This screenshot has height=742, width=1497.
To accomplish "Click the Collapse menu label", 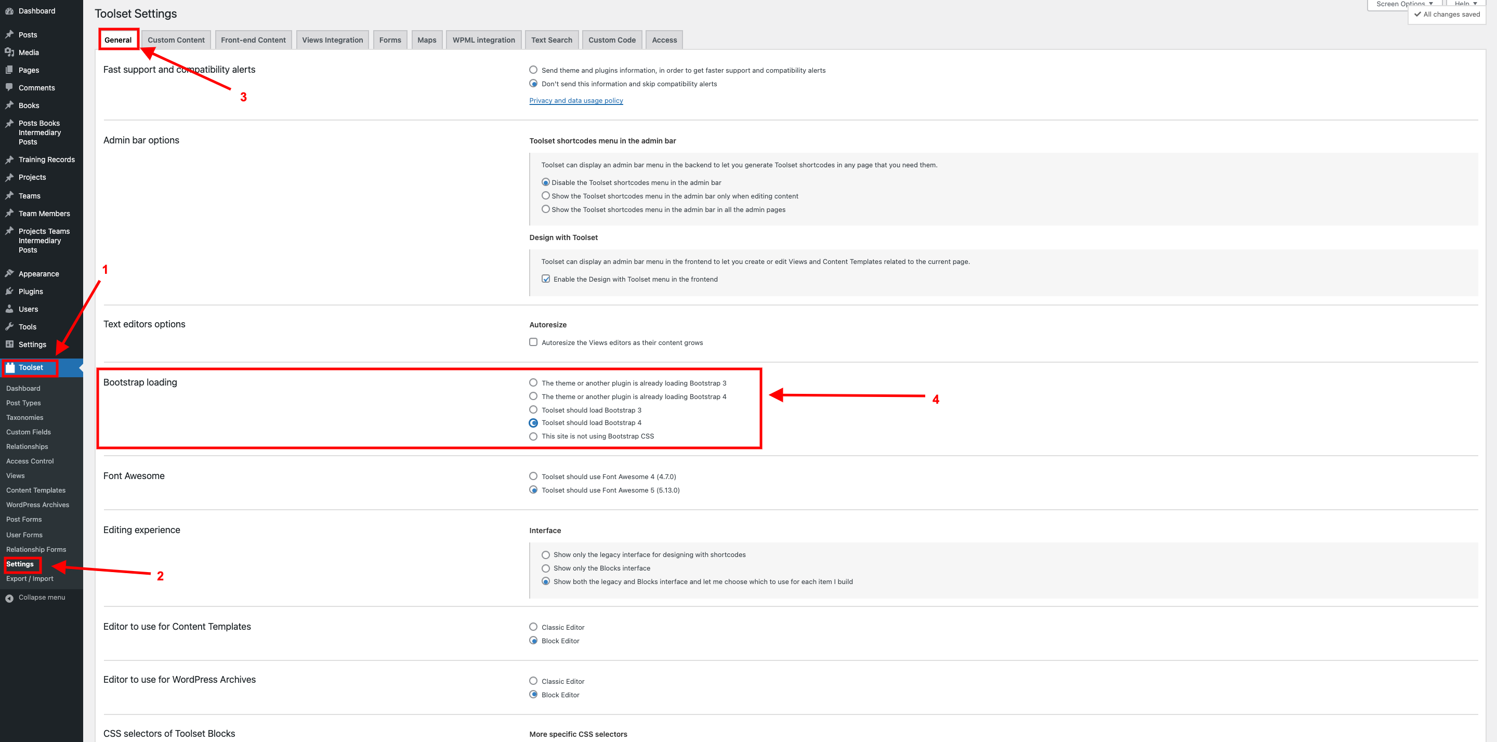I will click(x=42, y=598).
